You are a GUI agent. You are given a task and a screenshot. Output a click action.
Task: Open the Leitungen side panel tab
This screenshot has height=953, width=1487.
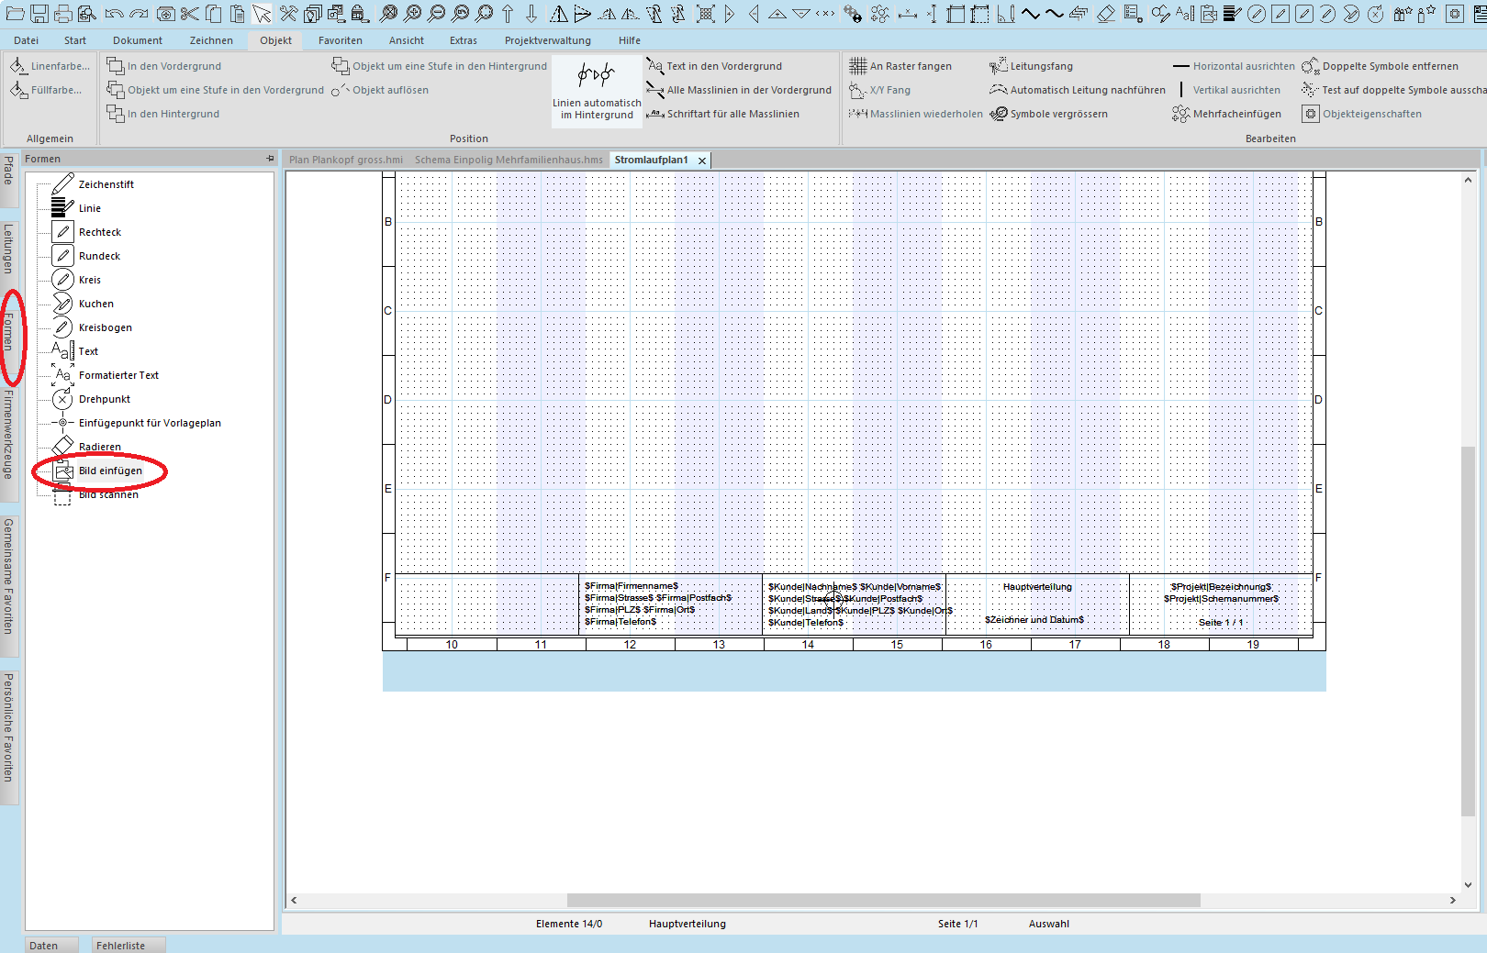pyautogui.click(x=8, y=248)
